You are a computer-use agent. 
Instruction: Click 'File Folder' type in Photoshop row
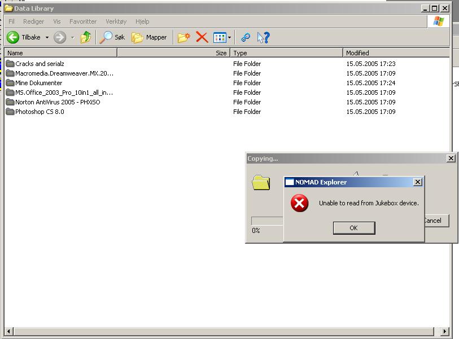(247, 112)
